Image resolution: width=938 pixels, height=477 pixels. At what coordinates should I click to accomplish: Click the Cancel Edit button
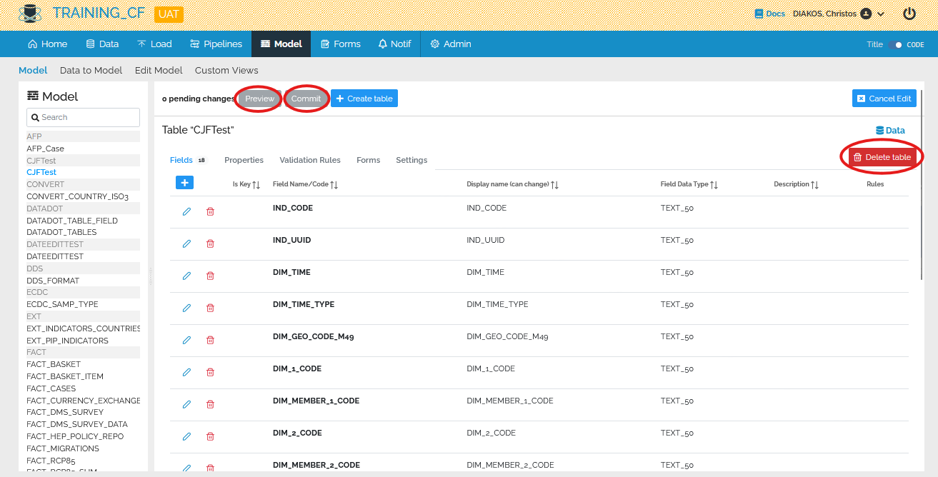[x=884, y=99]
